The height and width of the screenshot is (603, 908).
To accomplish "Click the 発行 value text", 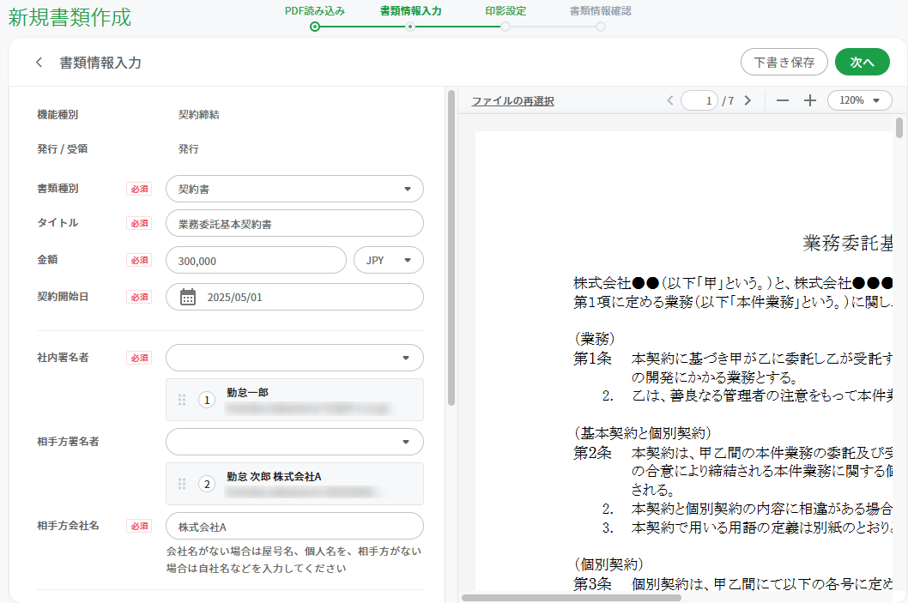I will tap(188, 148).
